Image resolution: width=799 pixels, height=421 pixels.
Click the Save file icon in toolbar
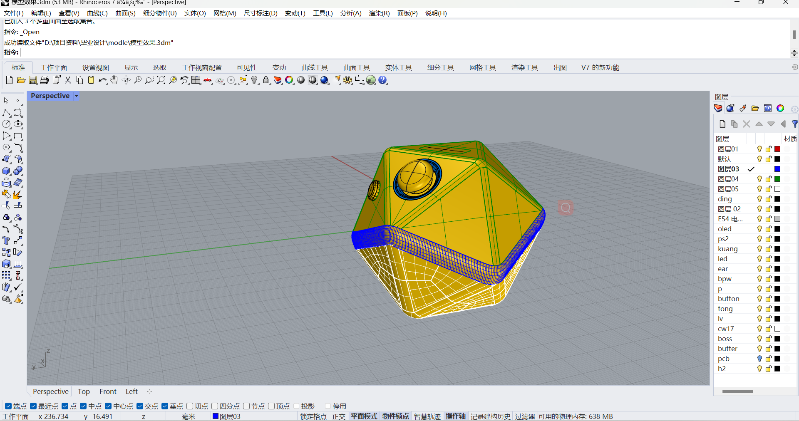(33, 80)
